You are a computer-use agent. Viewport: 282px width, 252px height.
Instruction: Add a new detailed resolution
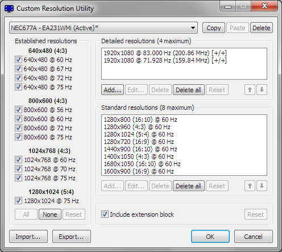pyautogui.click(x=113, y=90)
